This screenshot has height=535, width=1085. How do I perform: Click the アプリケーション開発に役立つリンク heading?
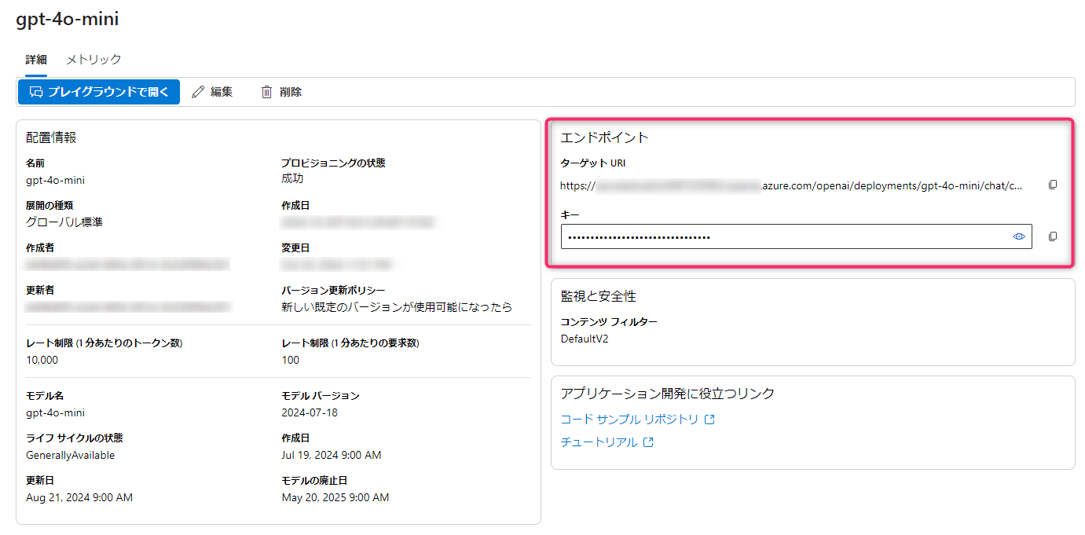pos(668,394)
